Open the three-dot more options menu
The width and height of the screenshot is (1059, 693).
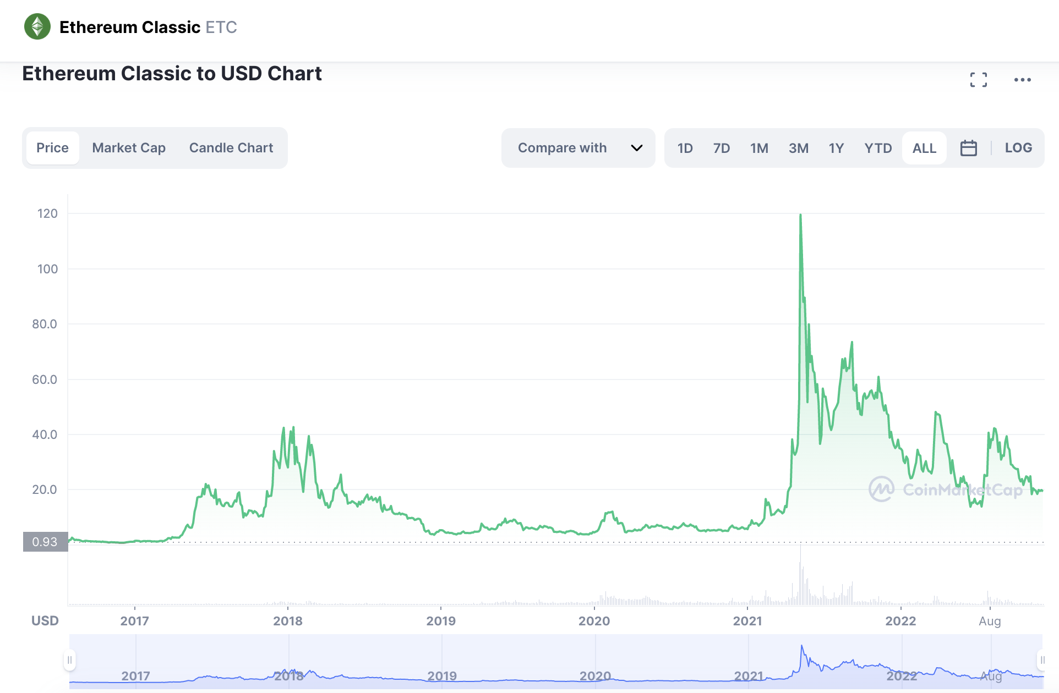click(x=1022, y=80)
